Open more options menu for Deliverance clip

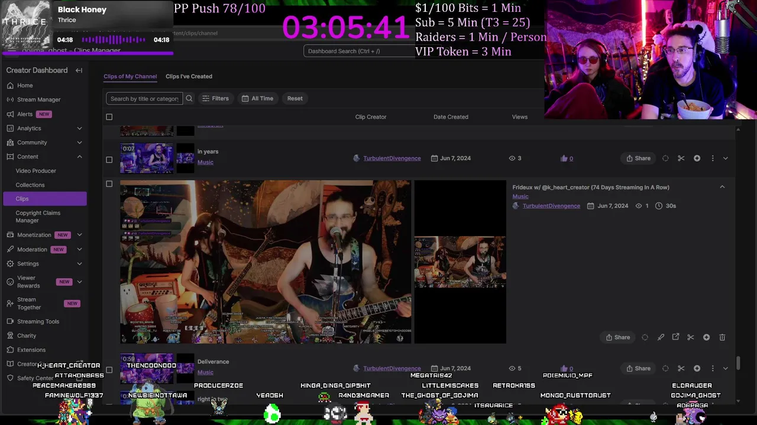[x=713, y=368]
